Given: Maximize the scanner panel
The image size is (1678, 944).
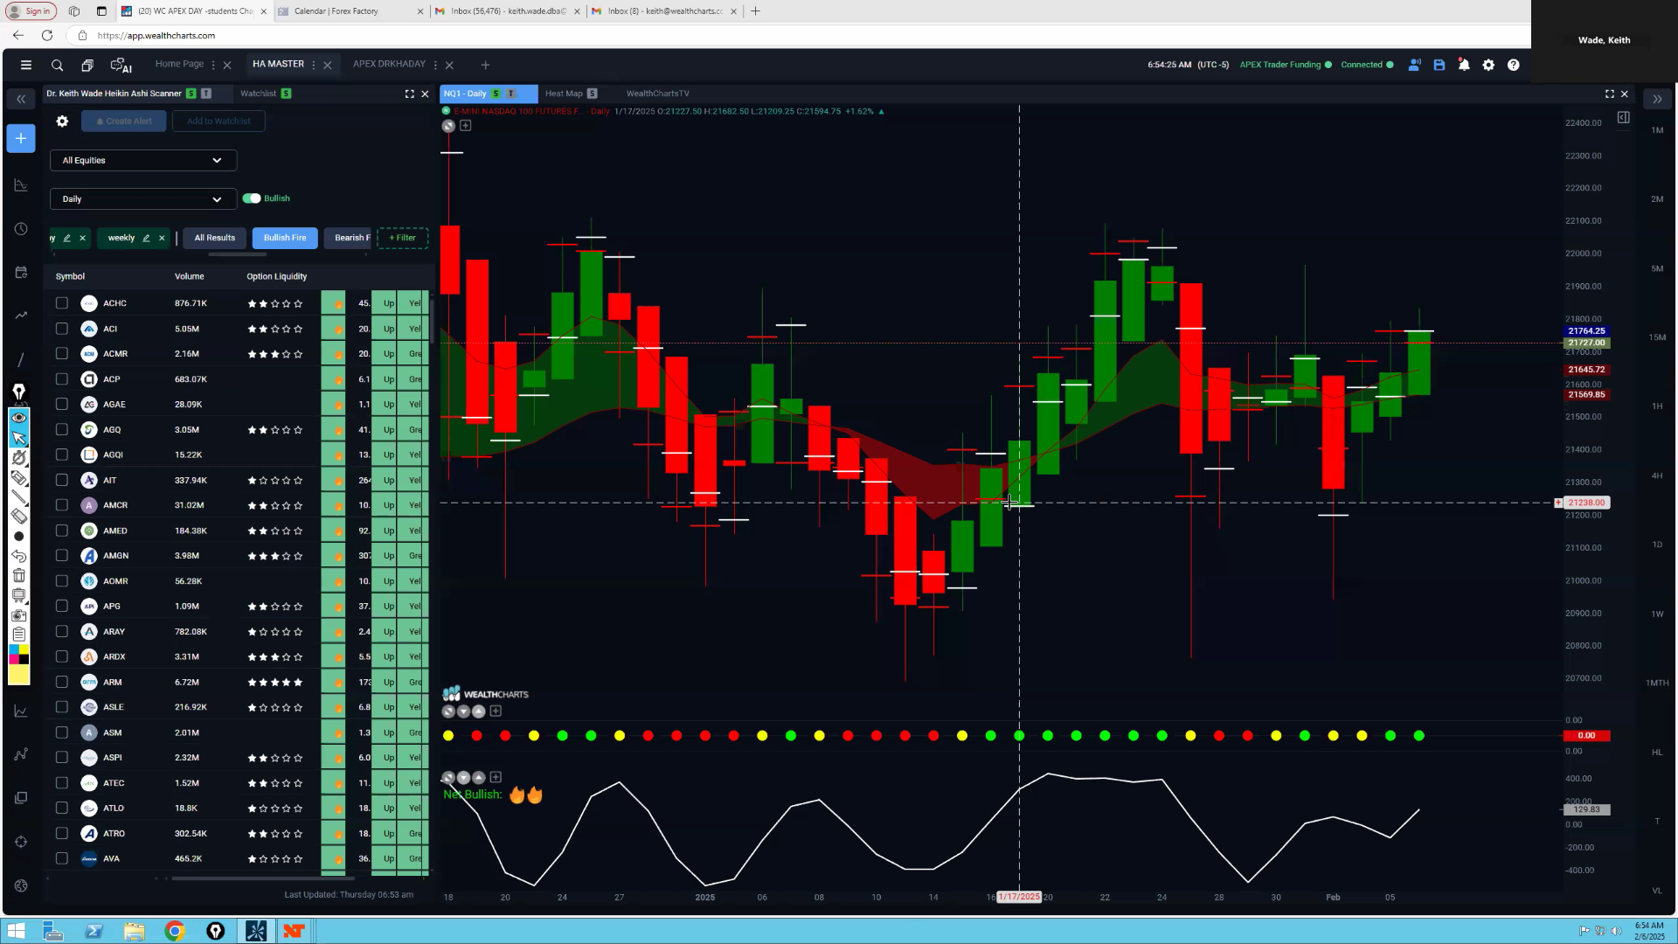Looking at the screenshot, I should point(409,94).
